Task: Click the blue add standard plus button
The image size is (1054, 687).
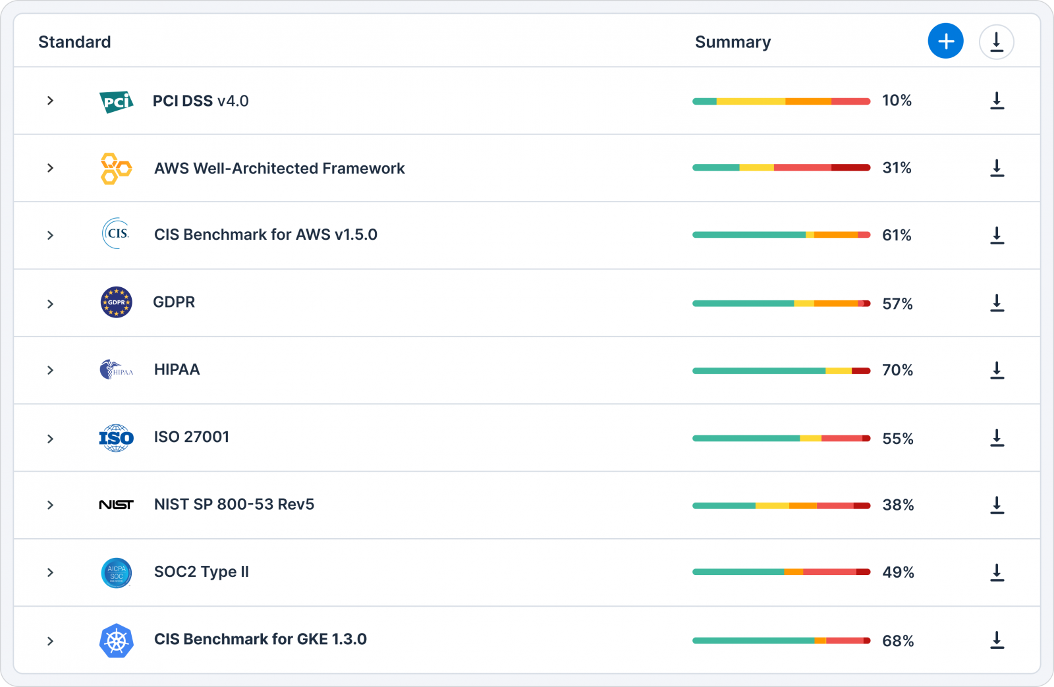Action: 945,41
